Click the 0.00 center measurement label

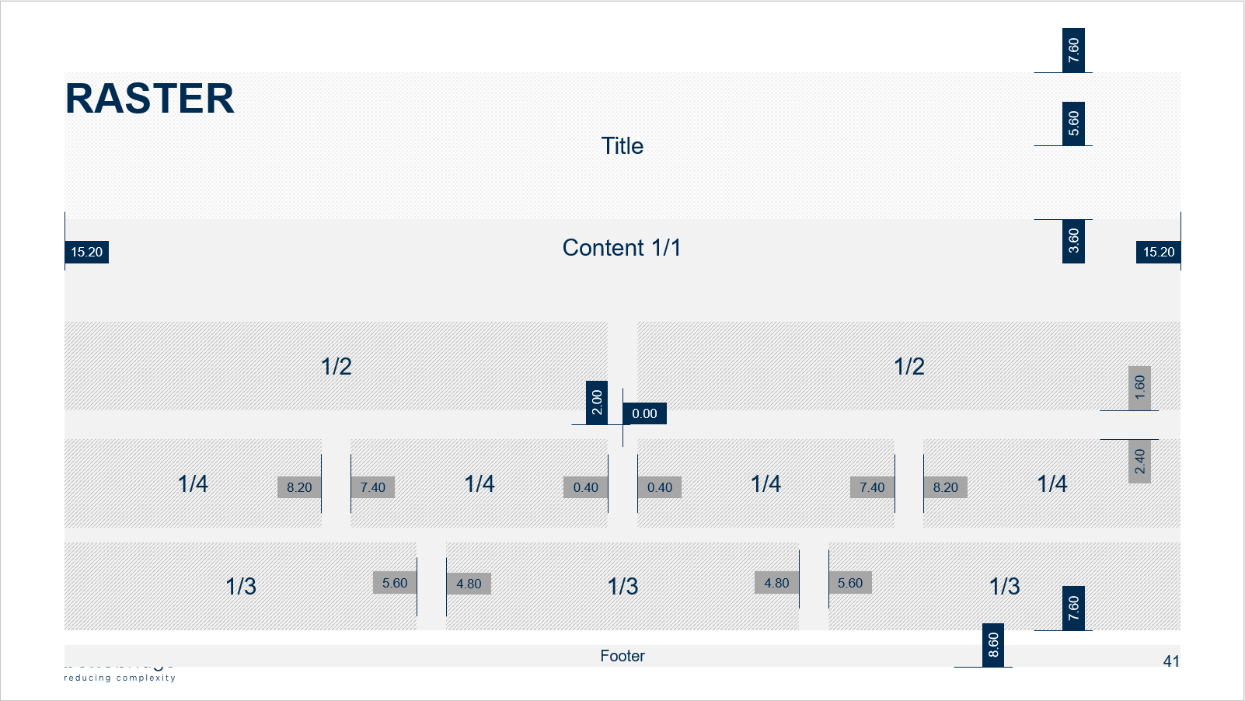tap(644, 413)
